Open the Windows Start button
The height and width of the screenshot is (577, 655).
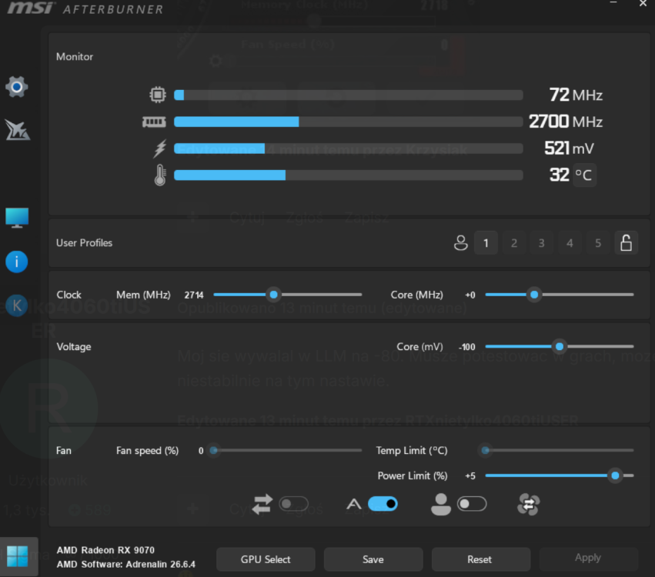coord(18,556)
